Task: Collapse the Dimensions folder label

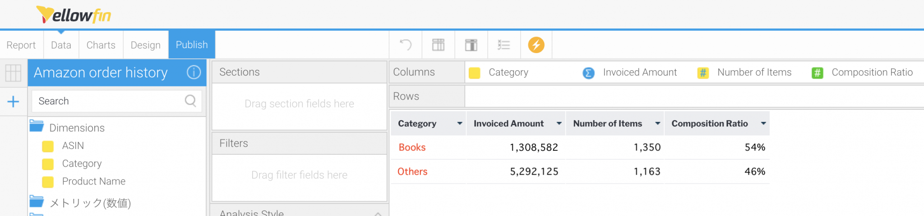Action: 77,128
